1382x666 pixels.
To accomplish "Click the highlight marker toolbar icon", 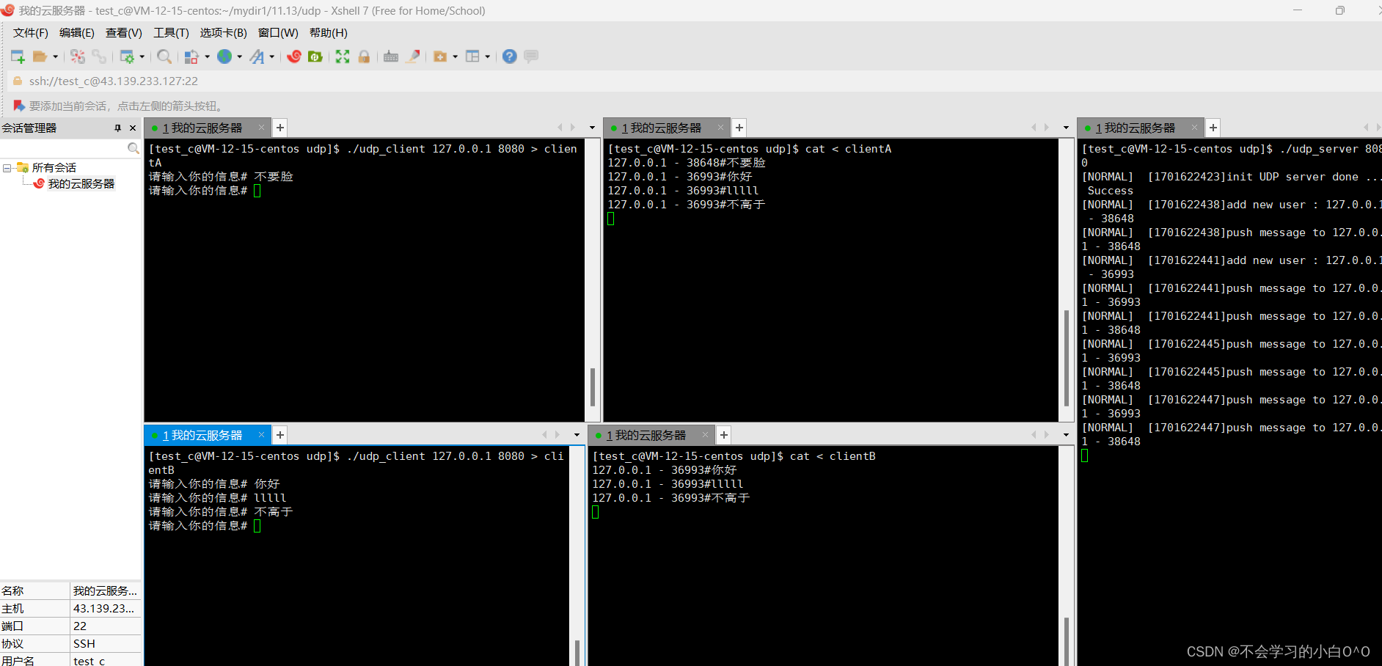I will pyautogui.click(x=413, y=56).
